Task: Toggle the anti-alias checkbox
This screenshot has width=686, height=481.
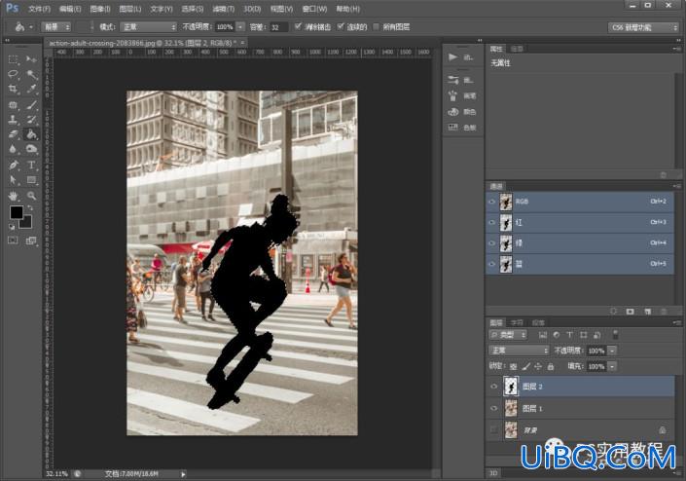Action: point(298,26)
